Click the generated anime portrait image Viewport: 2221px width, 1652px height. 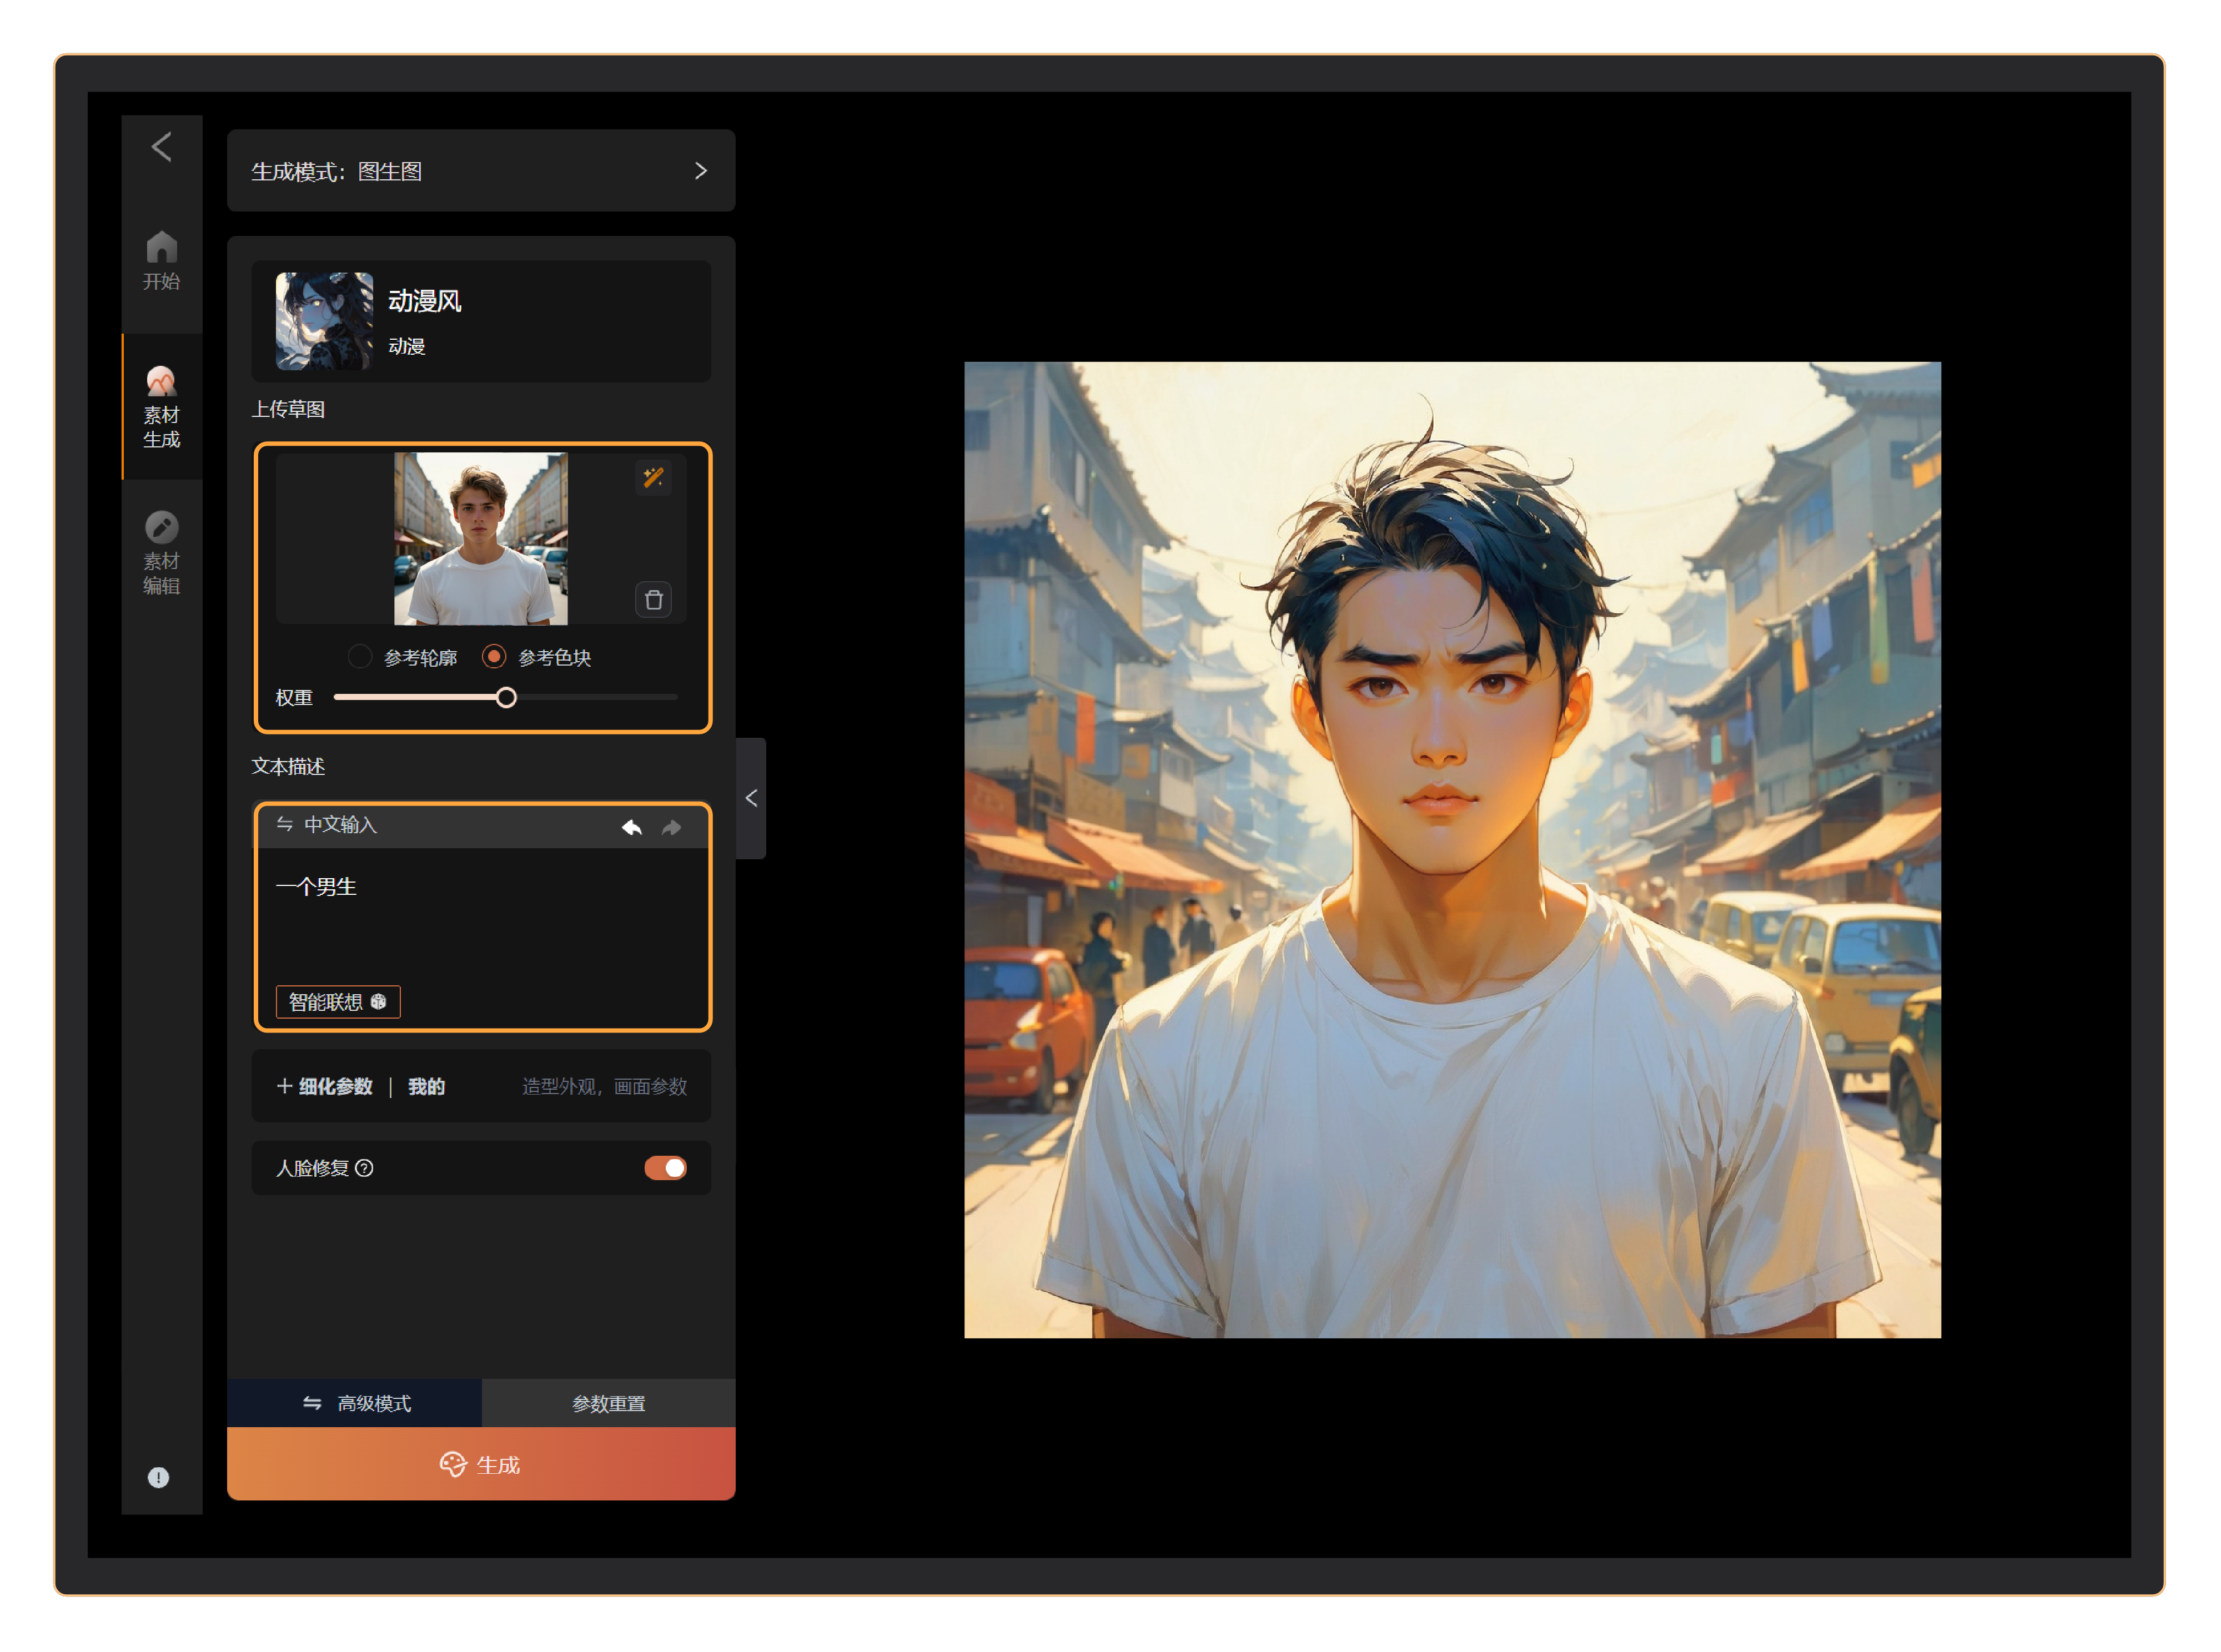tap(1452, 849)
